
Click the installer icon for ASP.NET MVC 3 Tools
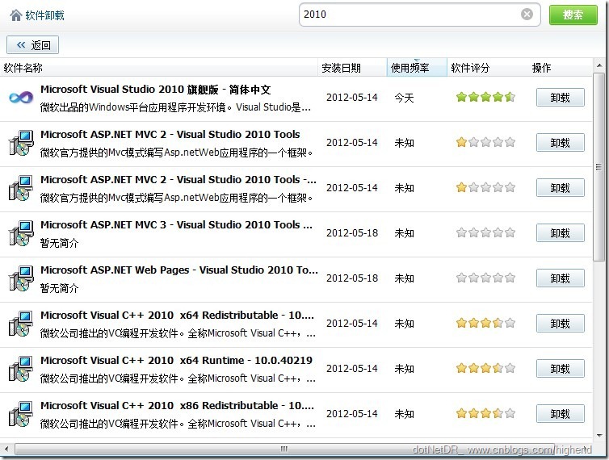(21, 233)
